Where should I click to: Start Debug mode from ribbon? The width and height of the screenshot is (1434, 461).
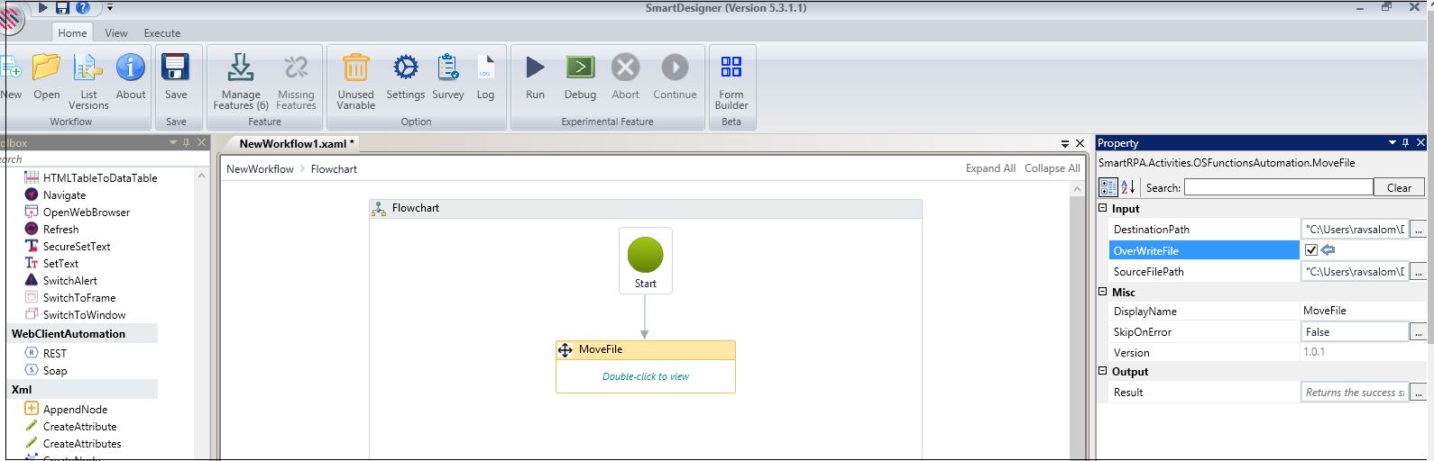(x=580, y=68)
